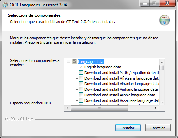Collapse the Language data tree node

tap(68, 62)
